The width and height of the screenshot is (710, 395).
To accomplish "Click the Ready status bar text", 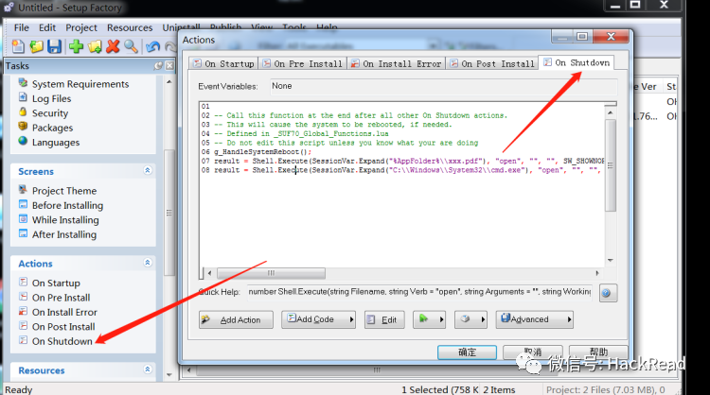I will tap(19, 389).
